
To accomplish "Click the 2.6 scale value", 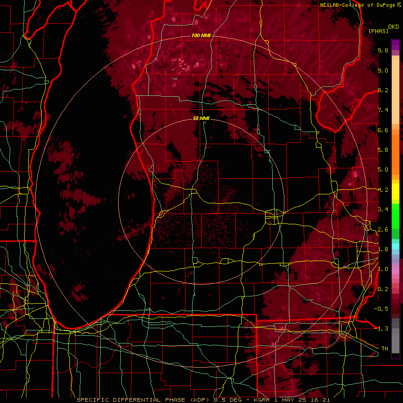I will (x=383, y=230).
